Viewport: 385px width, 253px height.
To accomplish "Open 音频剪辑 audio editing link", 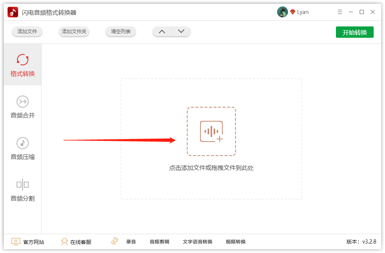I will point(160,242).
